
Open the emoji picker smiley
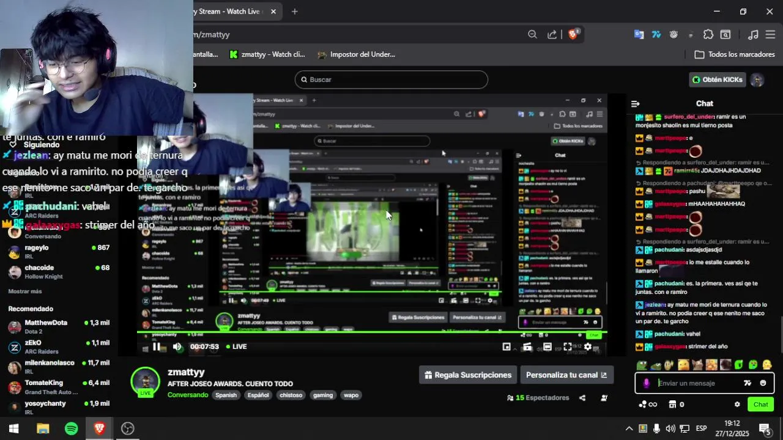point(763,383)
